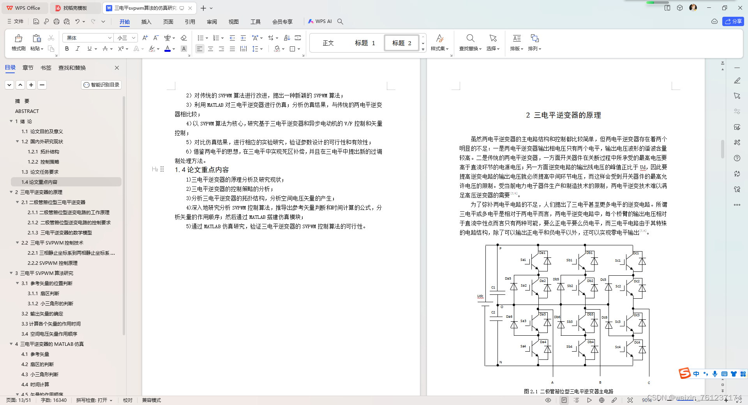Toggle bold formatting
The height and width of the screenshot is (405, 748).
point(67,49)
